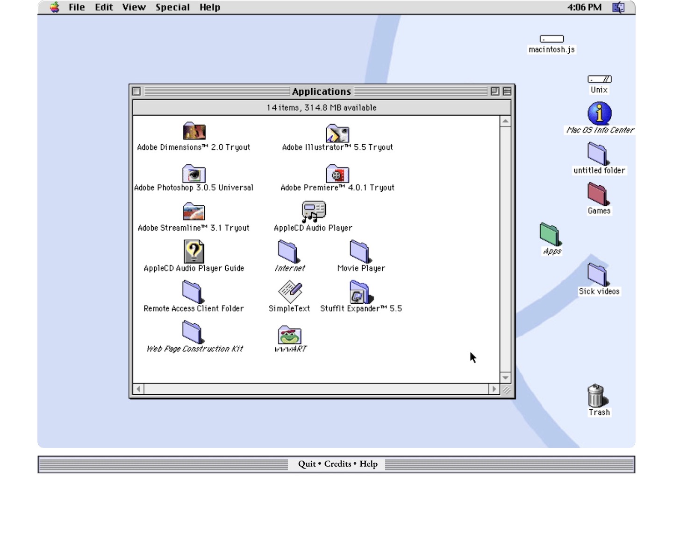The height and width of the screenshot is (545, 673).
Task: Select the StuffIt Expander 5.5 folder icon
Action: click(361, 292)
